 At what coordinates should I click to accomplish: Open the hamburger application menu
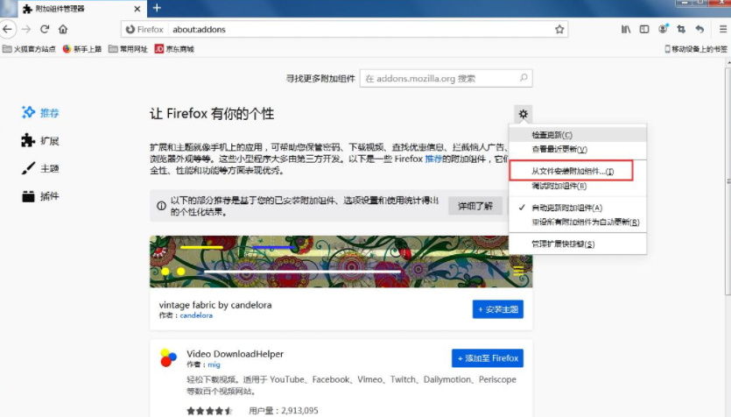click(723, 29)
